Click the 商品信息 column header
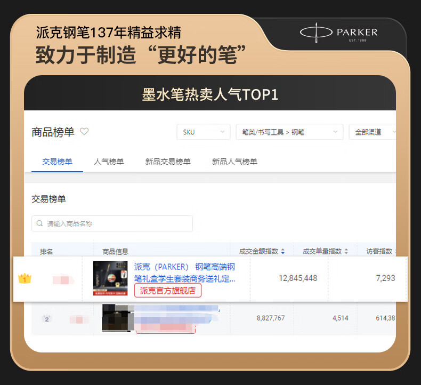This screenshot has height=385, width=421. point(115,252)
